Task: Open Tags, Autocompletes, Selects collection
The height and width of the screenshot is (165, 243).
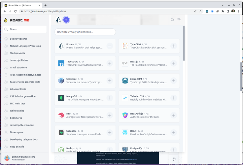Action: 25,75
